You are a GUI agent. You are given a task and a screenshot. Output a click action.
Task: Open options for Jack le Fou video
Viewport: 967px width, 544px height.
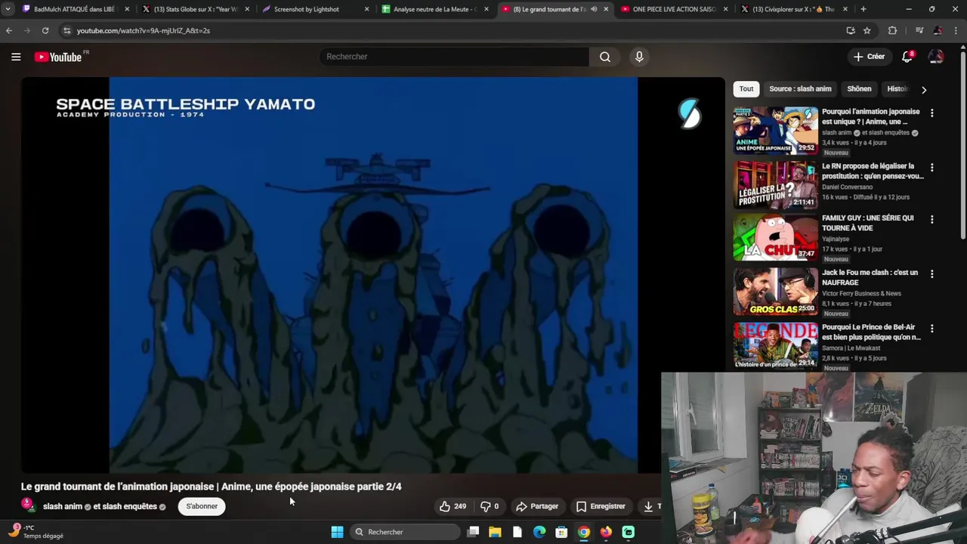[x=931, y=274]
